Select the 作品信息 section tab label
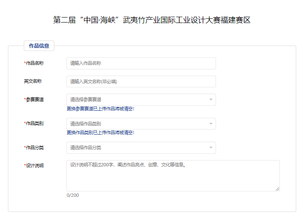This screenshot has width=305, height=219. coord(39,46)
